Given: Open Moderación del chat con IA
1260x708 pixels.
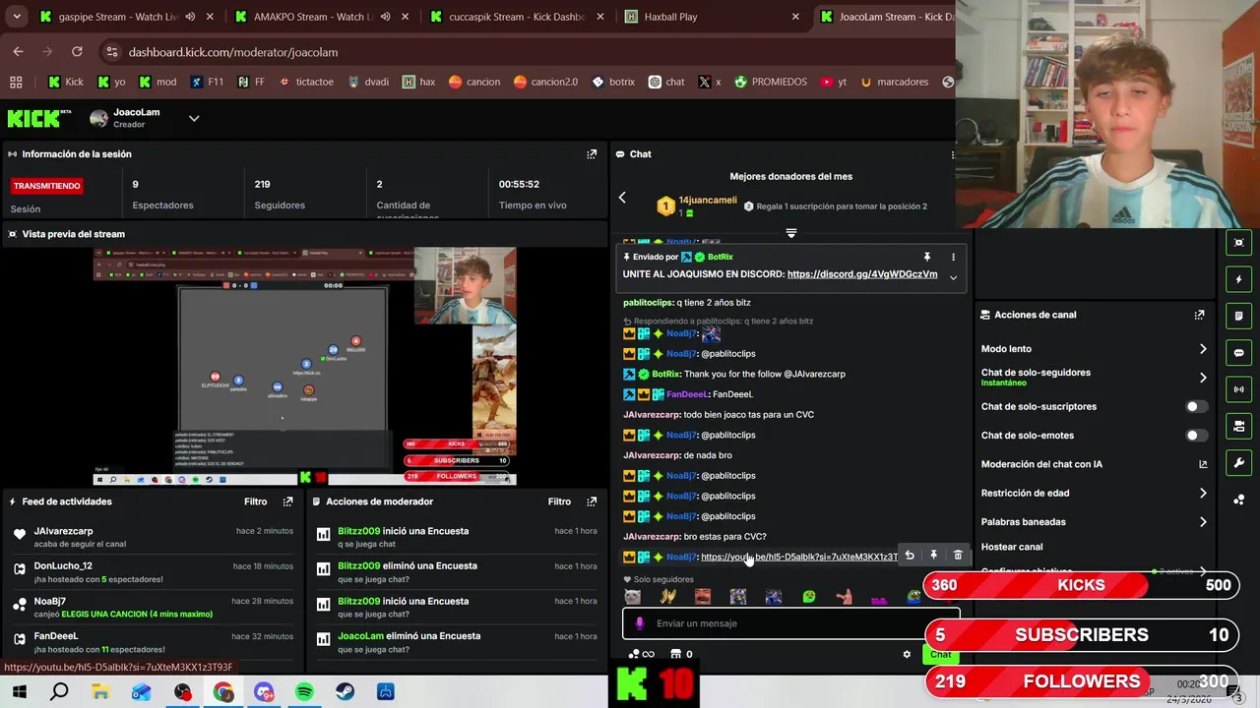Looking at the screenshot, I should point(1093,464).
